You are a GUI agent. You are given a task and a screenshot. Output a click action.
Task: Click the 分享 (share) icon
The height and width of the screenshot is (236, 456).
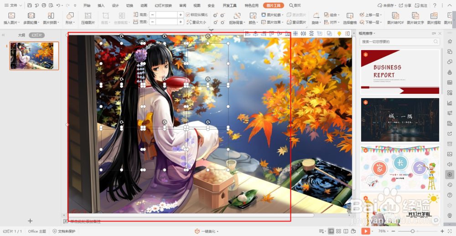pyautogui.click(x=405, y=5)
